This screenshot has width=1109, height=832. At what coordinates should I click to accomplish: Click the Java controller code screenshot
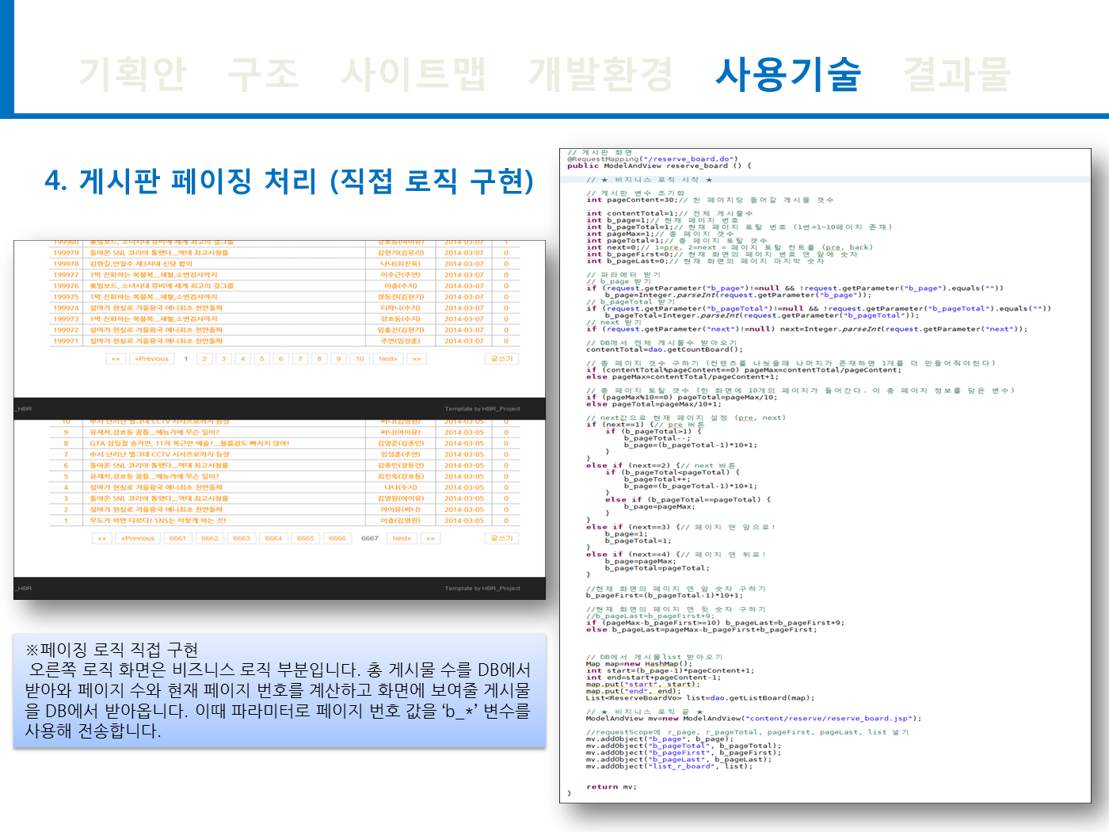(x=825, y=475)
